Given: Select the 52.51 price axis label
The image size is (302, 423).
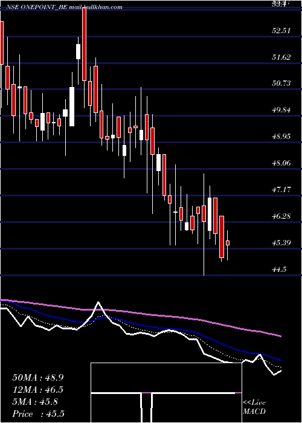Looking at the screenshot, I should click(x=281, y=30).
